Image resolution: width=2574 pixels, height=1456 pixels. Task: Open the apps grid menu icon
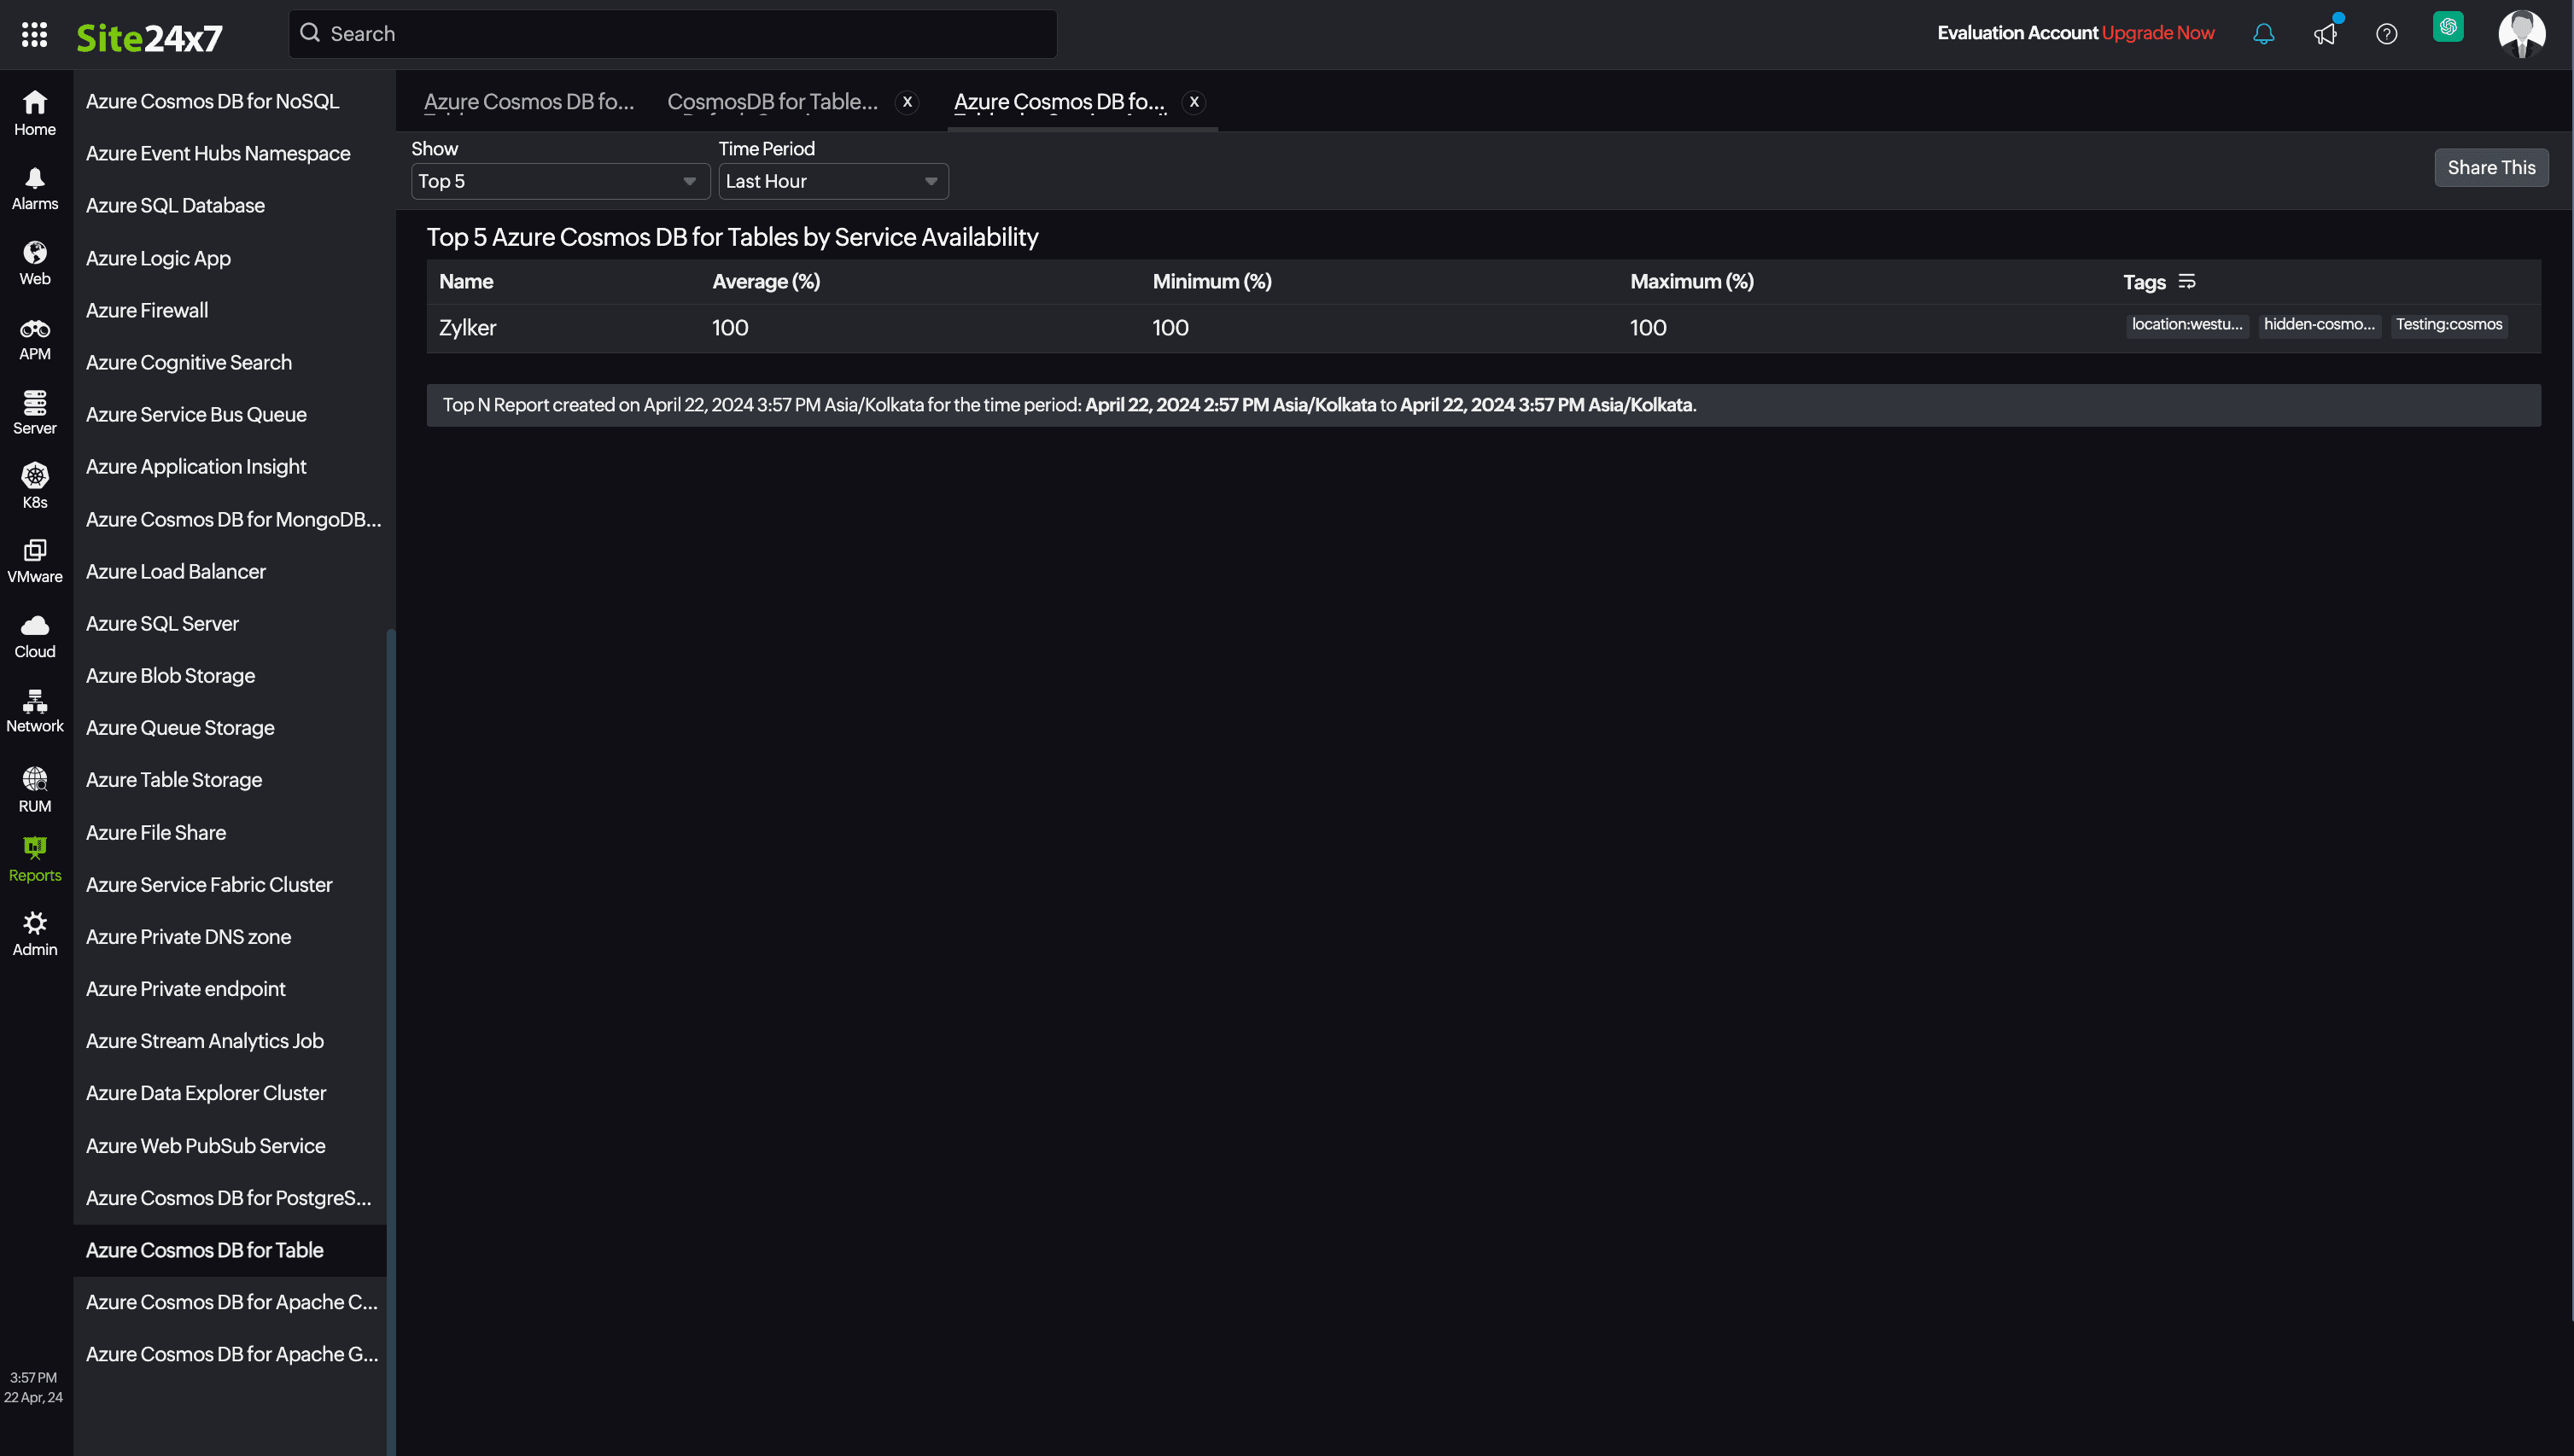34,34
